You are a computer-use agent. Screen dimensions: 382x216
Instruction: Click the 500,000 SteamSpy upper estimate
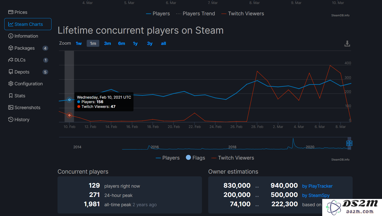click(x=284, y=195)
